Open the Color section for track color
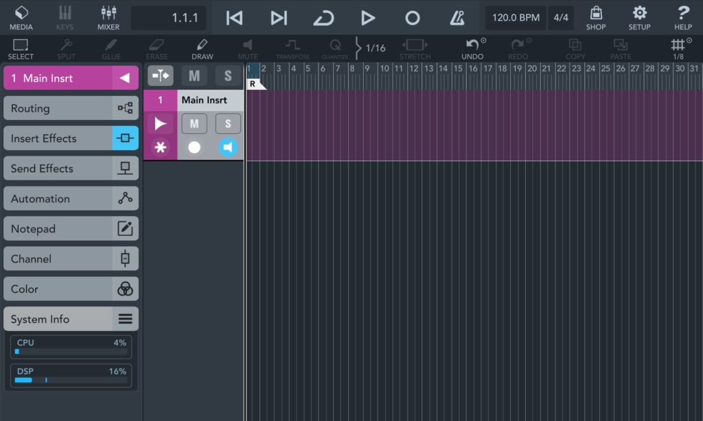Image resolution: width=703 pixels, height=421 pixels. point(71,289)
